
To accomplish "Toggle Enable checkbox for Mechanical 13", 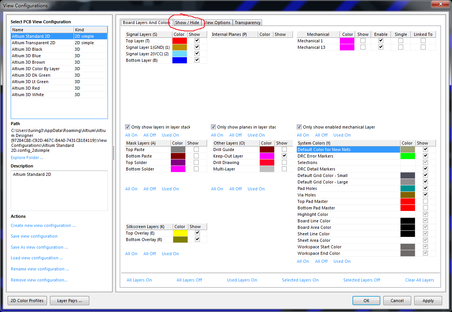I will 381,47.
